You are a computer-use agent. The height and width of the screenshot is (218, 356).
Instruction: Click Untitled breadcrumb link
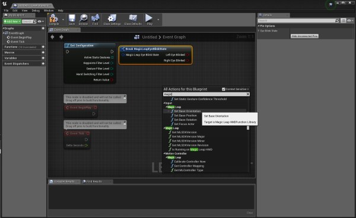tap(150, 37)
